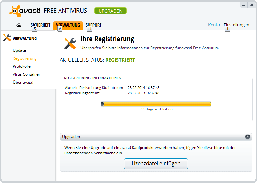This screenshot has height=183, width=257.
Task: Click the REGISTRIERT status text
Action: tap(120, 60)
